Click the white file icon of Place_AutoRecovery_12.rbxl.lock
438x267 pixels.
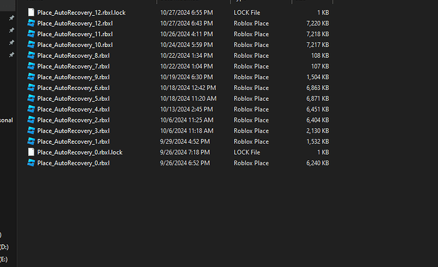[30, 12]
